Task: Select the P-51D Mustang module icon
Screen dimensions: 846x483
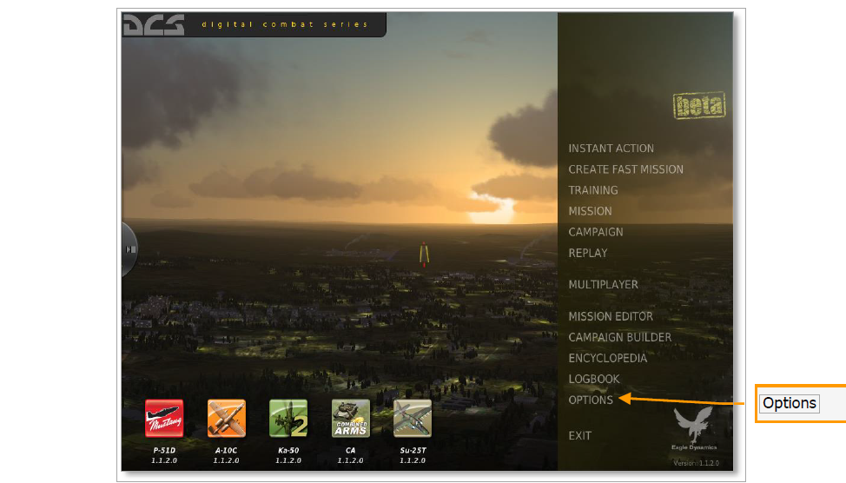Action: point(164,418)
